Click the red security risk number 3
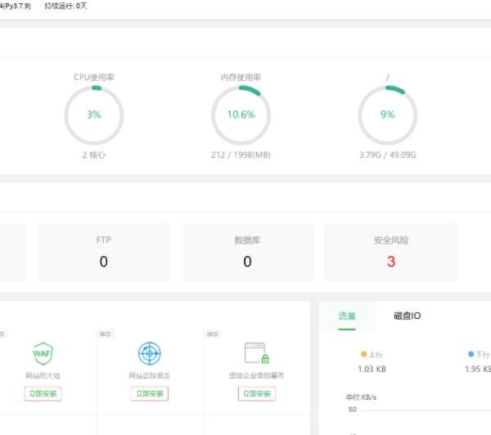 (391, 262)
